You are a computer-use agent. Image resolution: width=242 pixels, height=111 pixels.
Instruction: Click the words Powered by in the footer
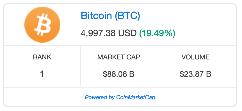pos(100,98)
